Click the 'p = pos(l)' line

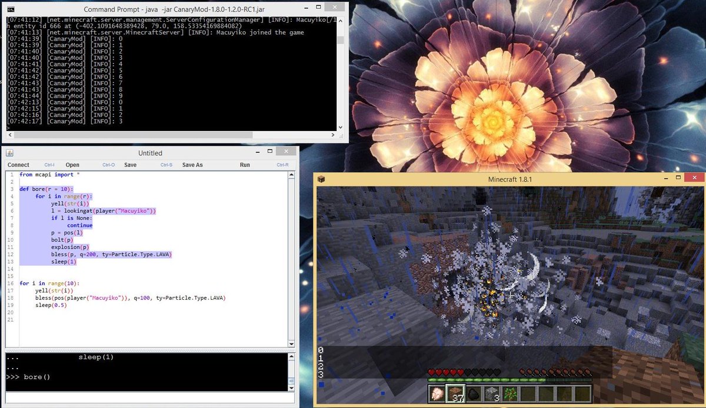66,233
